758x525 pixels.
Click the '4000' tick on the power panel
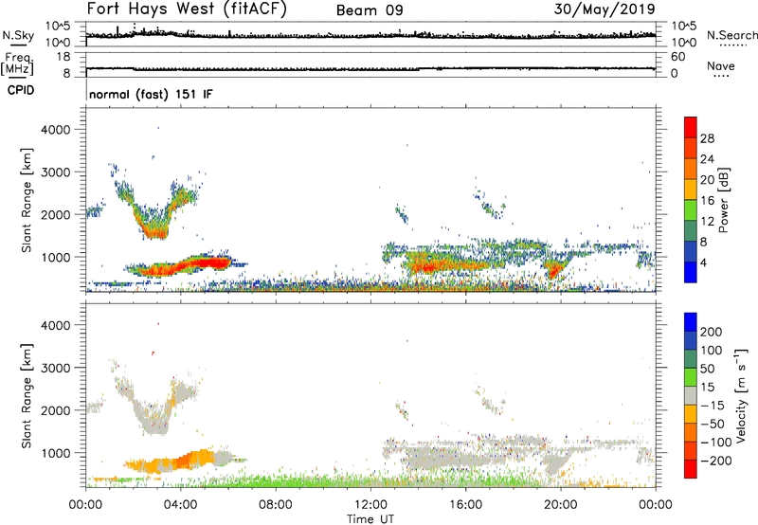click(x=55, y=130)
